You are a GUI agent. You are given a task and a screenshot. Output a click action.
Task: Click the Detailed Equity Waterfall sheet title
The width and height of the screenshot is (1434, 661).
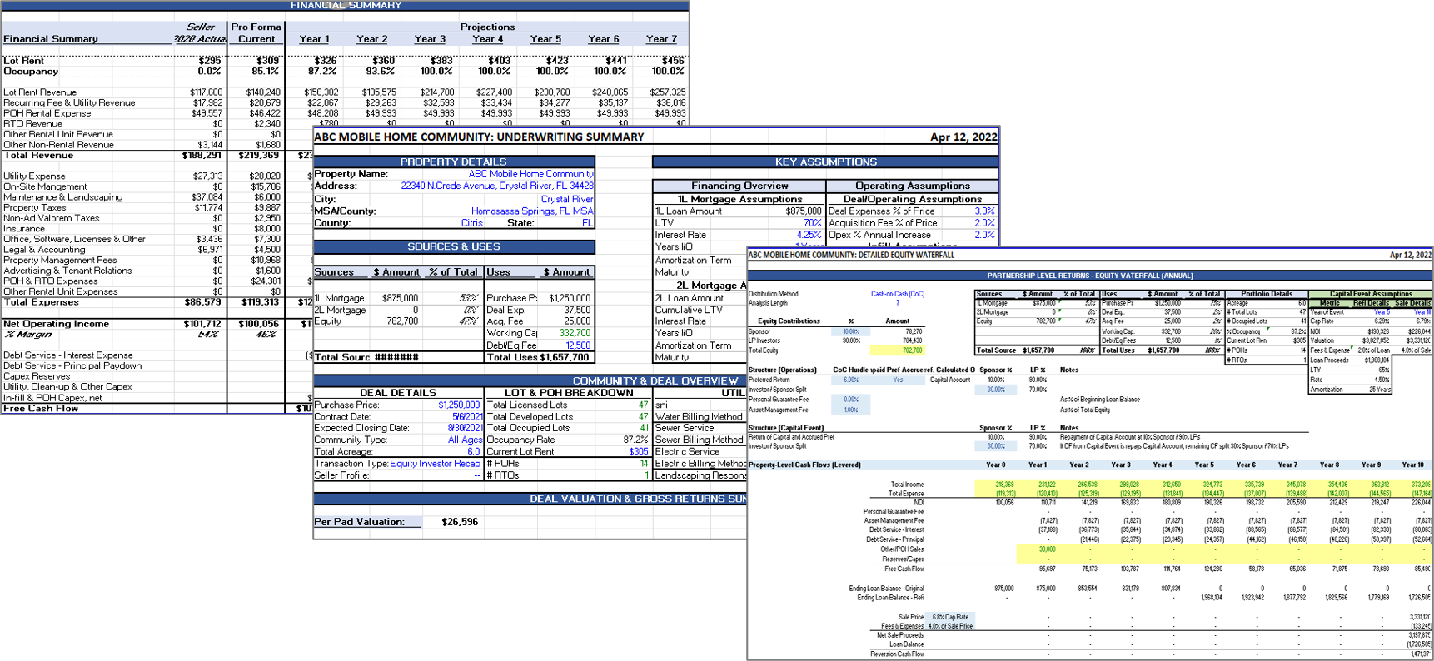pos(851,256)
